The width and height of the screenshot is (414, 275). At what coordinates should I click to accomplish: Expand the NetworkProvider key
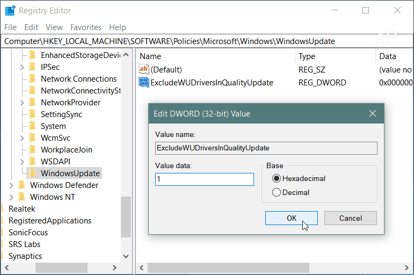tap(22, 103)
